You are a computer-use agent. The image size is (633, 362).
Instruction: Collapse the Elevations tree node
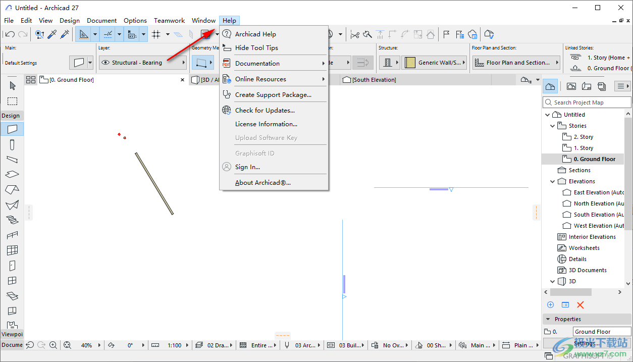pyautogui.click(x=553, y=181)
